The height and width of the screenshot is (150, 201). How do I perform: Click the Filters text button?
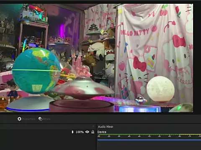[x=46, y=119]
